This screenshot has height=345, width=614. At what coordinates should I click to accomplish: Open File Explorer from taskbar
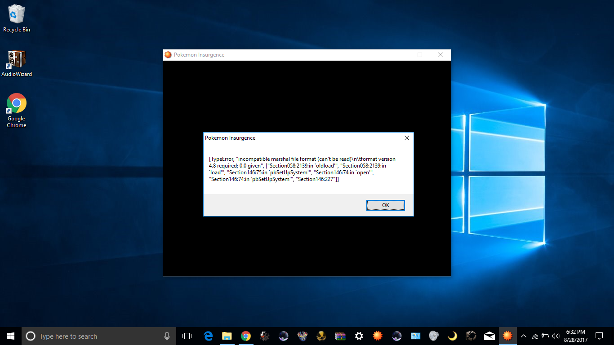tap(227, 336)
